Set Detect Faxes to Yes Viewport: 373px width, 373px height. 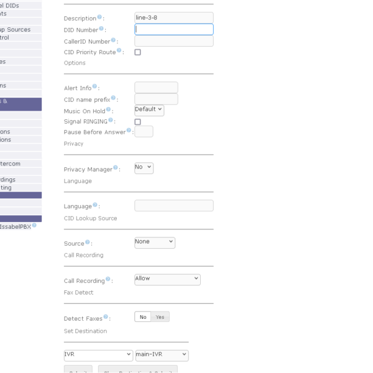160,317
